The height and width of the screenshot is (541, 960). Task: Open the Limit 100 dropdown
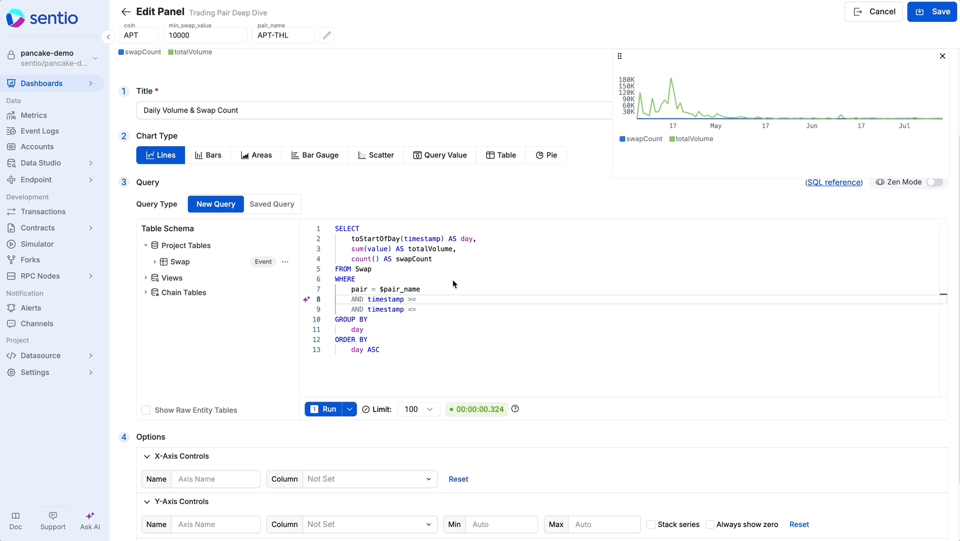point(419,409)
